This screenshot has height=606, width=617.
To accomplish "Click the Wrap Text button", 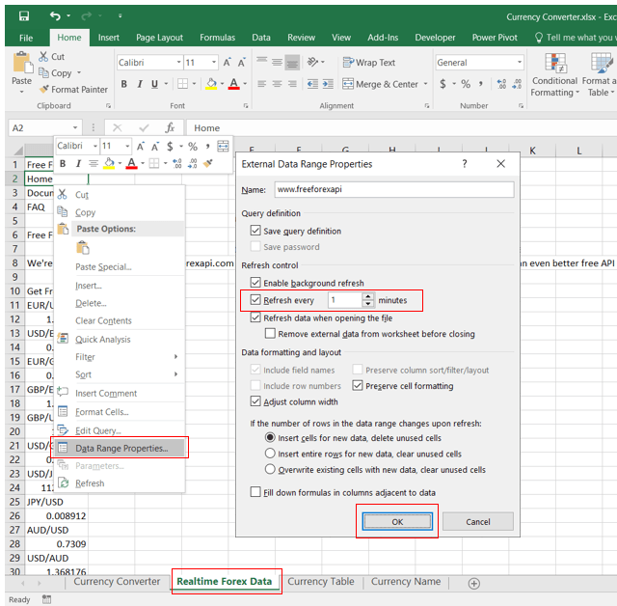I will tap(368, 62).
